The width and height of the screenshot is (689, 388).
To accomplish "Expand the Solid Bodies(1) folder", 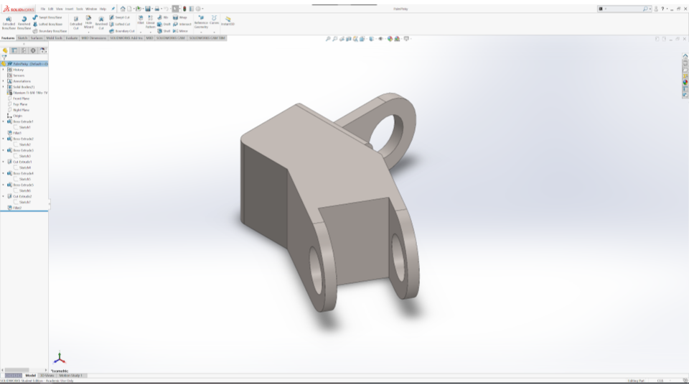I will (3, 87).
